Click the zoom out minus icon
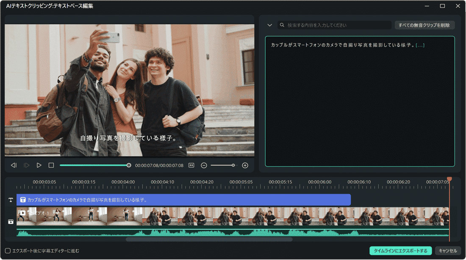The height and width of the screenshot is (260, 466). 204,165
